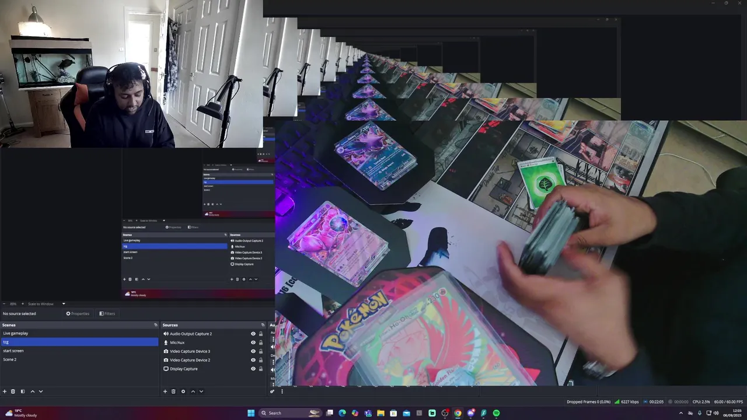The height and width of the screenshot is (420, 747).
Task: Hide the Mic/Aux source
Action: [253, 342]
